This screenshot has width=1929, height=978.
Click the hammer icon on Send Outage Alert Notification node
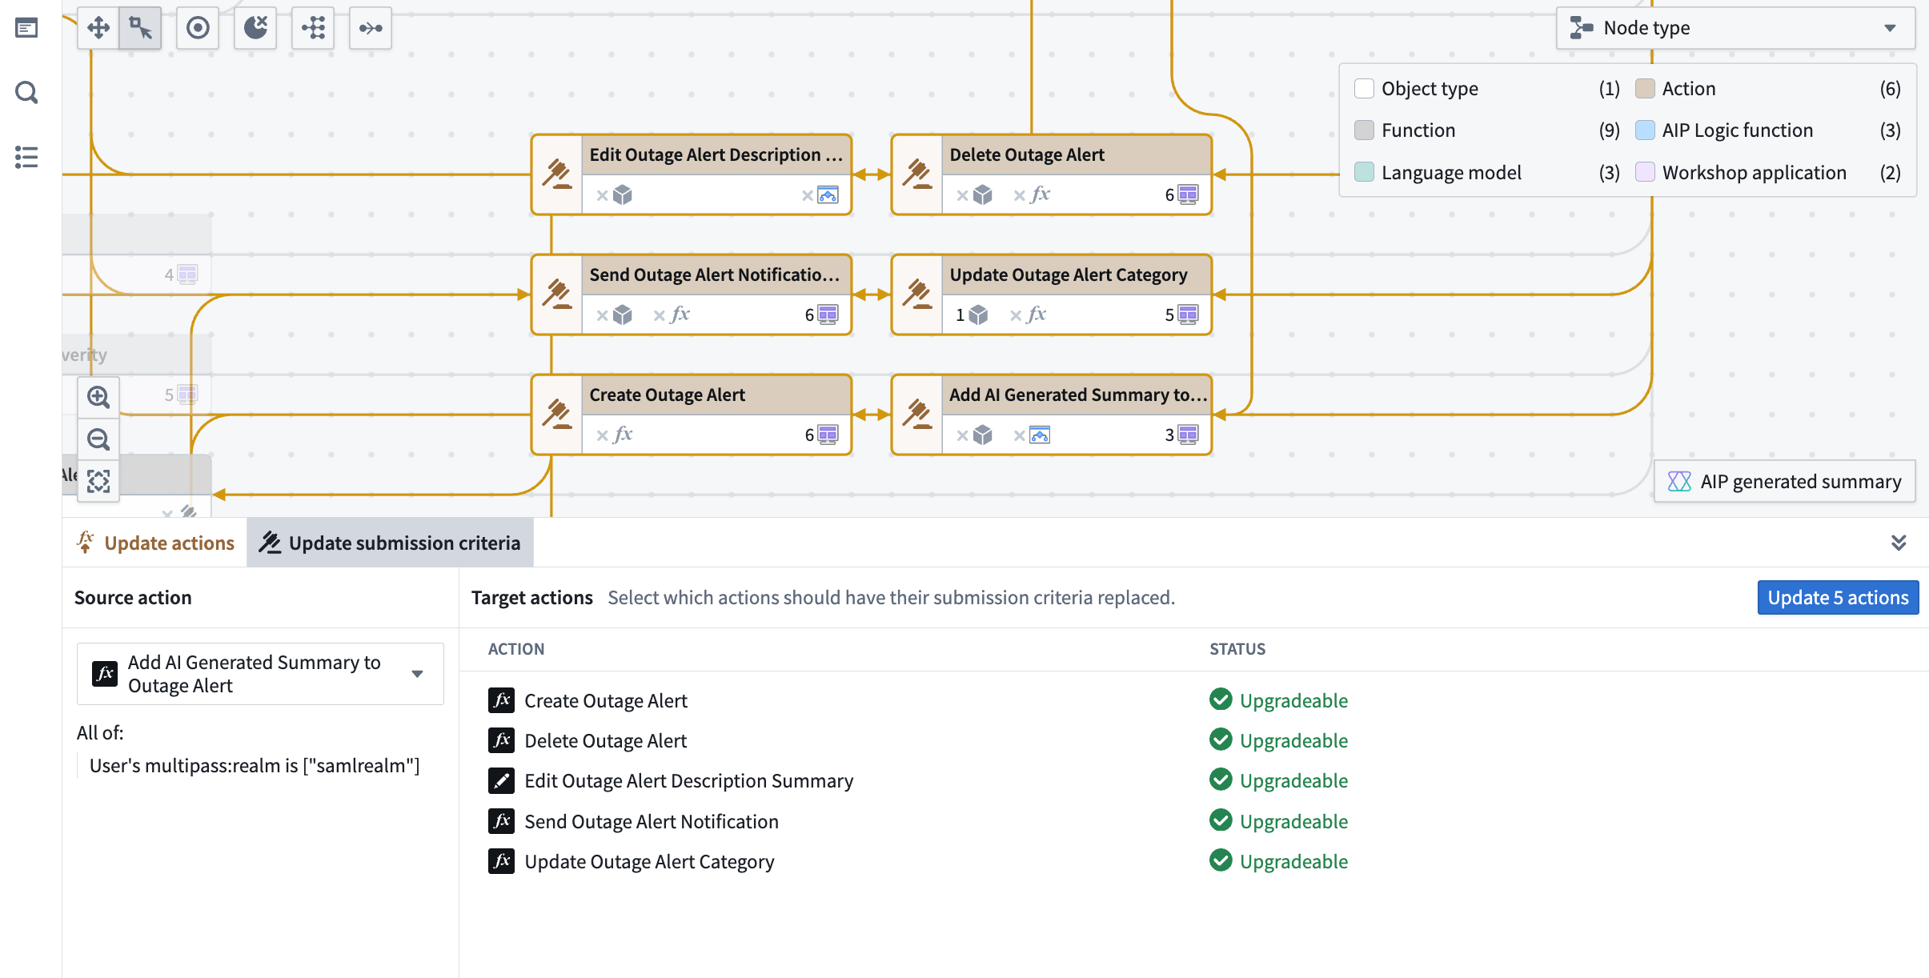click(557, 295)
